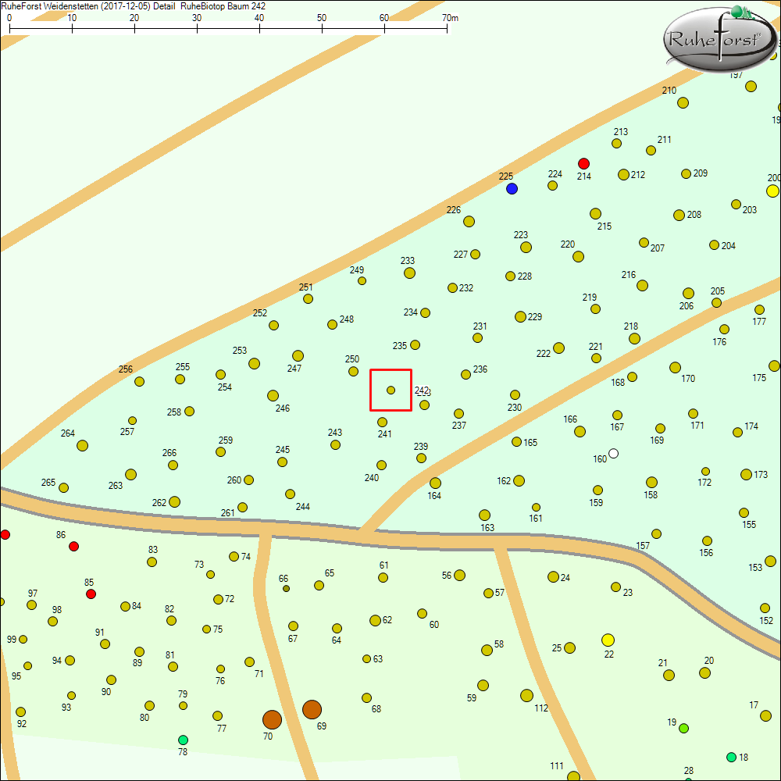Viewport: 781px width, 781px height.
Task: Click the white circle marker near label 160
Action: [x=613, y=452]
